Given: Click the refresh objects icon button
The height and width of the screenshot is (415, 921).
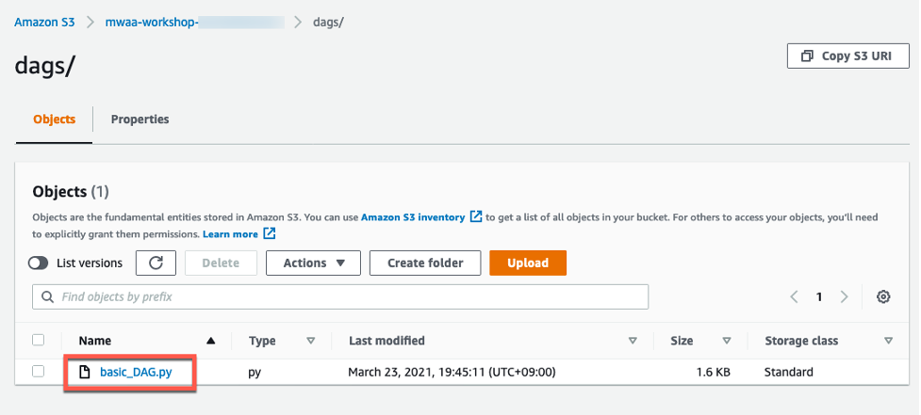Looking at the screenshot, I should click(156, 263).
